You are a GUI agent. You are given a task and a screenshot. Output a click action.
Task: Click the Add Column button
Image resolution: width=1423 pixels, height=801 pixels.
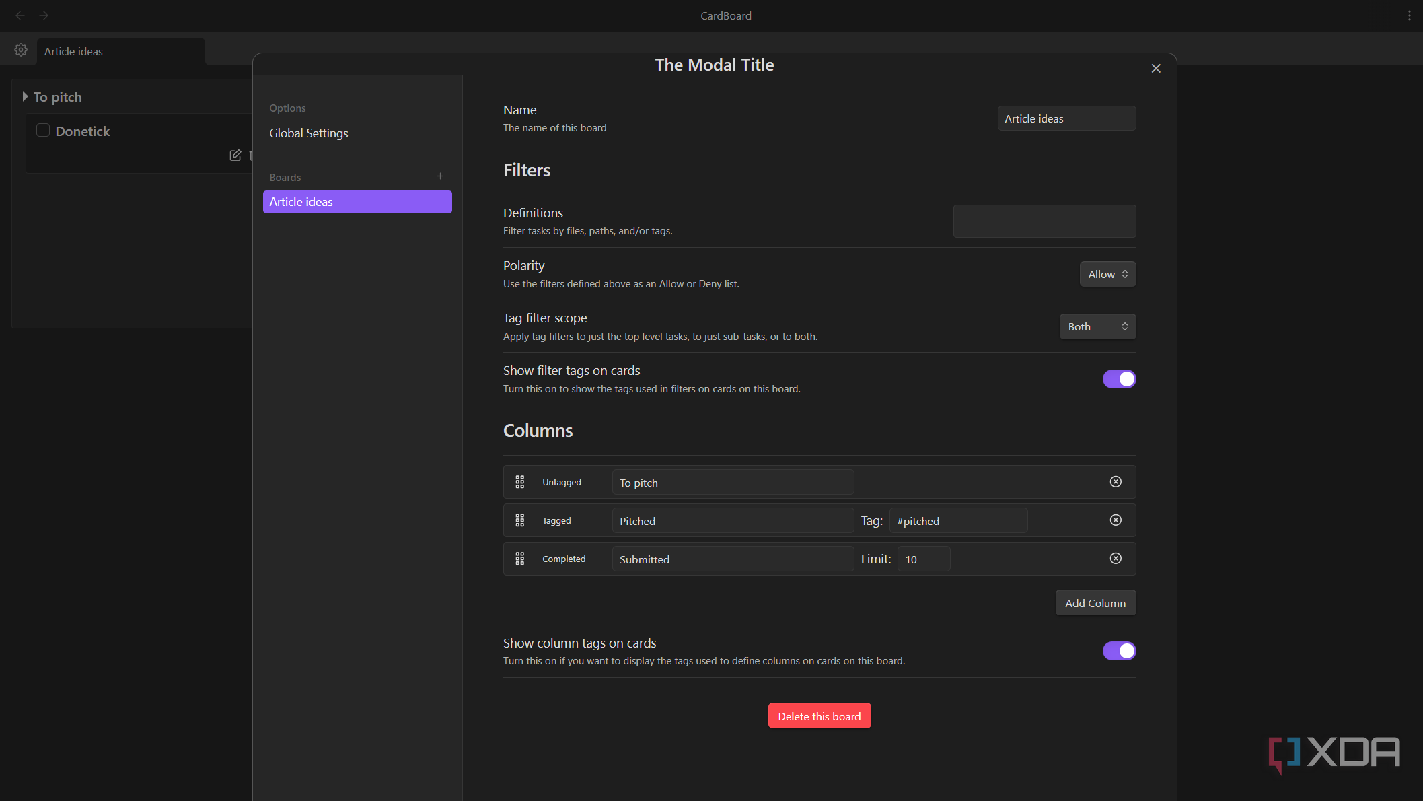pyautogui.click(x=1095, y=603)
